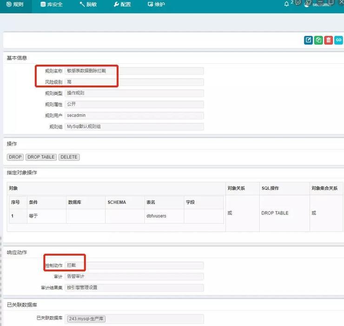This screenshot has height=326, width=344.
Task: Click the 序号 column header
Action: tap(18, 202)
